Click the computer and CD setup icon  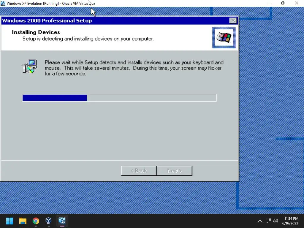(x=30, y=66)
